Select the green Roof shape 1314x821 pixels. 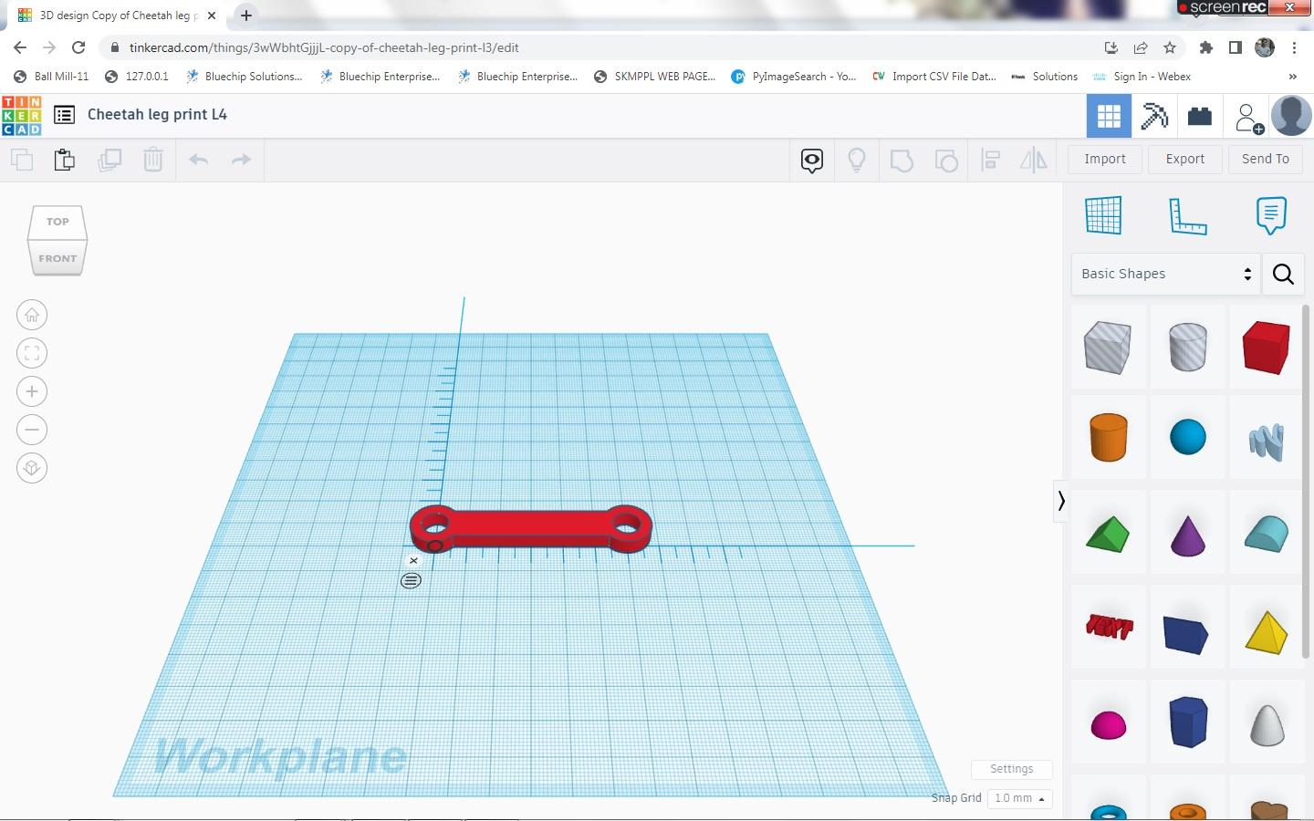[x=1108, y=535]
